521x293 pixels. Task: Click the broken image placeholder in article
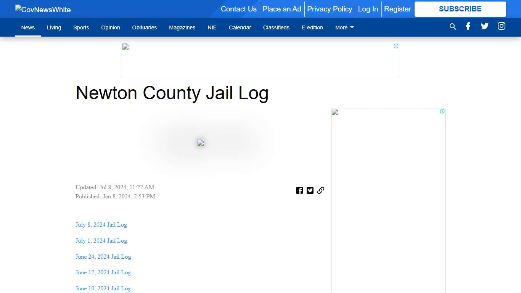[x=201, y=142]
